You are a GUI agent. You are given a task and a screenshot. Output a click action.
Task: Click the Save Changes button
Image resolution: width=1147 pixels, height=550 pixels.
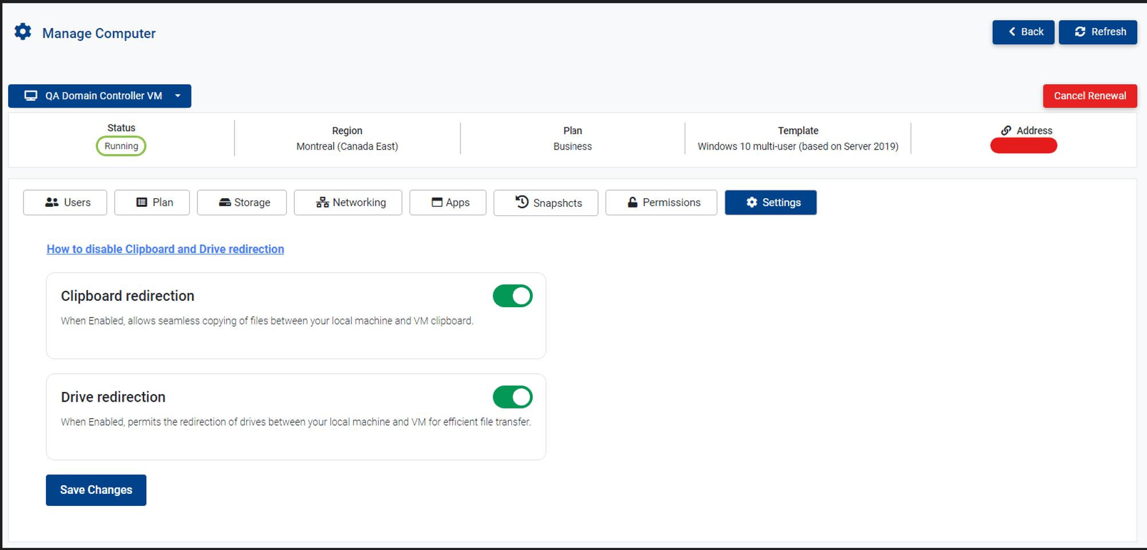(x=96, y=490)
